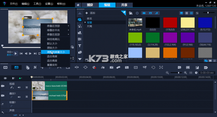This screenshot has width=217, height=117.
Task: Open the color/record option tool
Action: [94, 67]
